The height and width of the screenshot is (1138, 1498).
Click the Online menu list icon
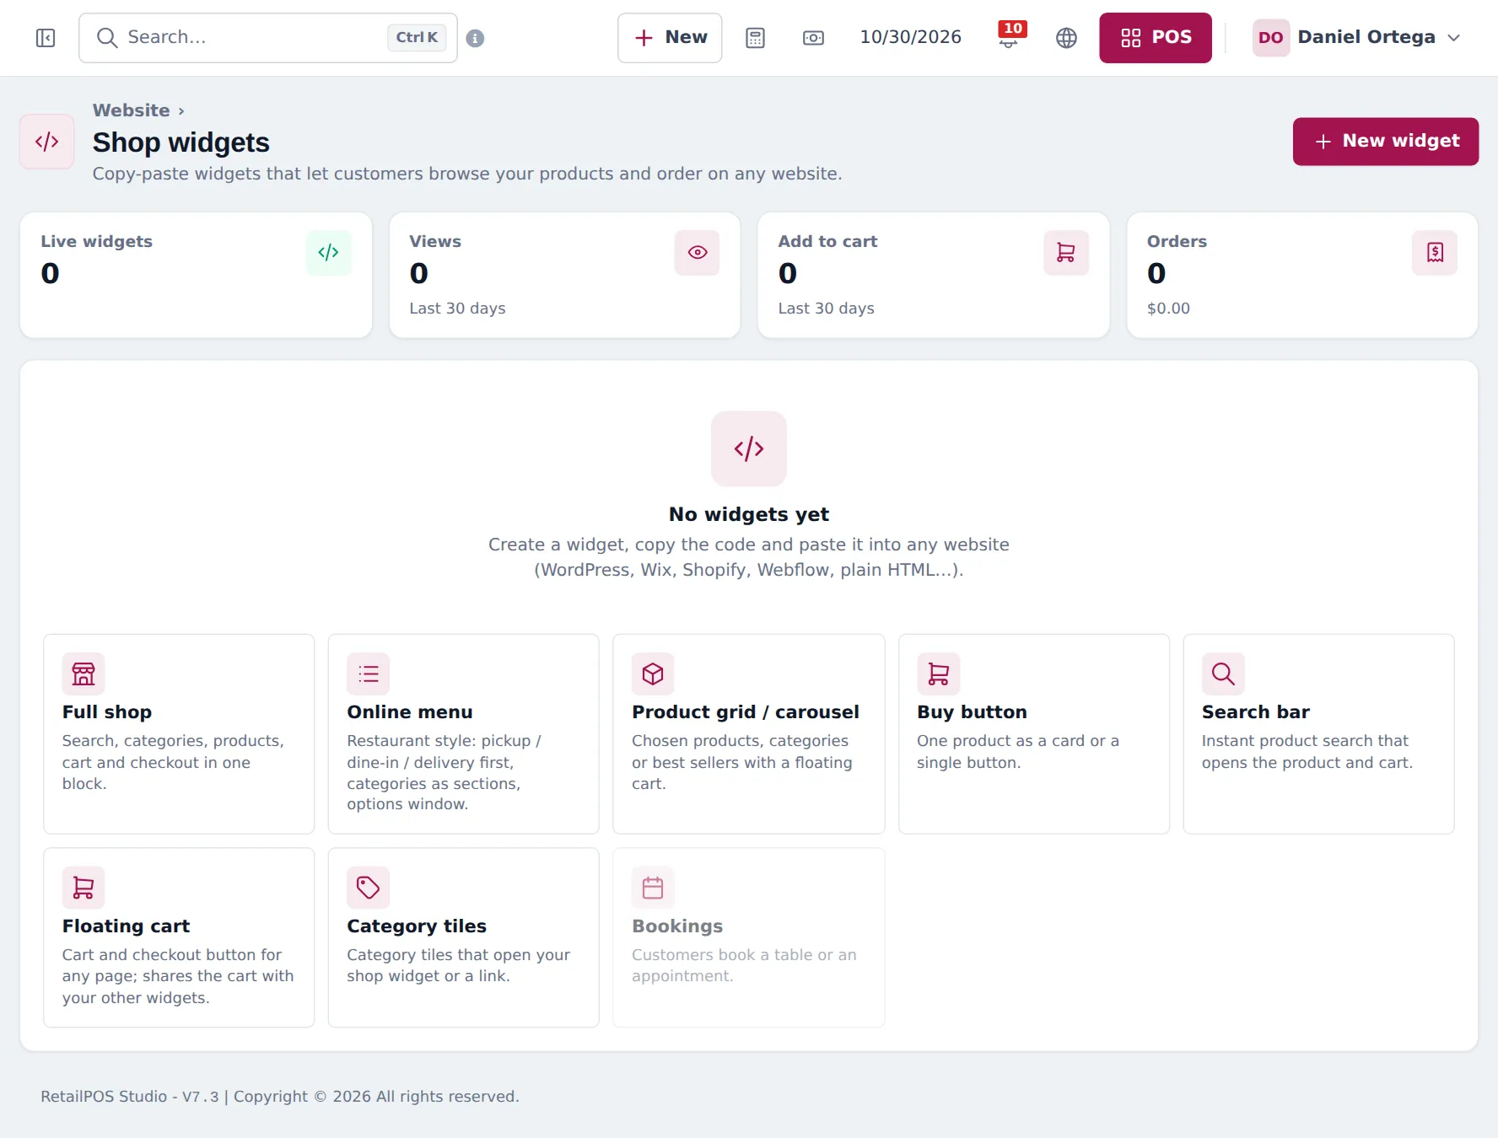[x=369, y=674]
